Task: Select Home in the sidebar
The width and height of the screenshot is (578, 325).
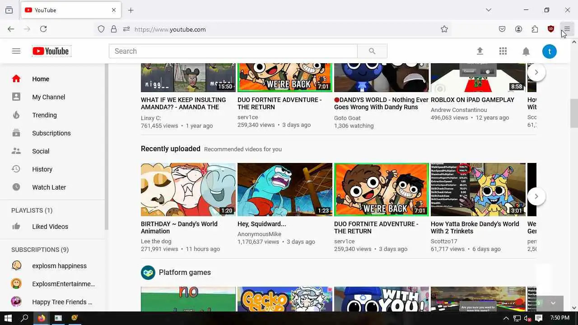Action: (52, 79)
